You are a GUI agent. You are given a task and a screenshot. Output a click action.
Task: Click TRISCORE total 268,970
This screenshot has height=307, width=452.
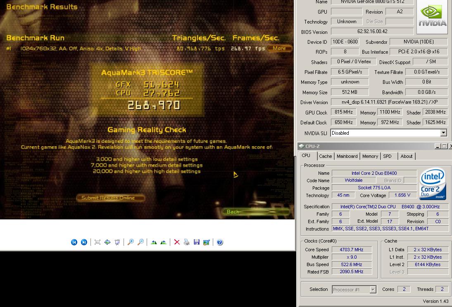tap(154, 105)
